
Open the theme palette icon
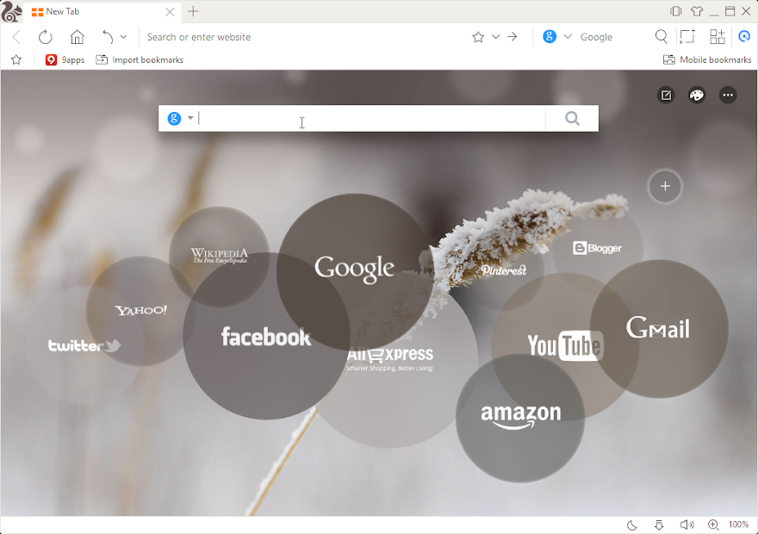pos(697,96)
